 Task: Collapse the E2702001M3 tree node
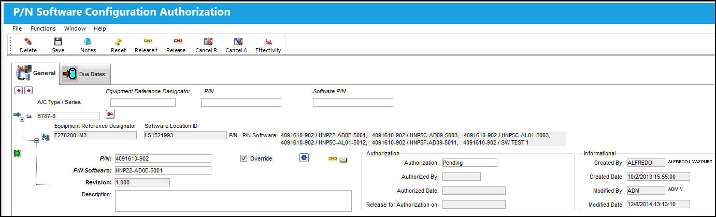tap(36, 140)
